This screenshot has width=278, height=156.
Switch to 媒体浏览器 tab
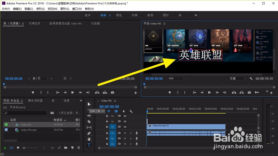tap(35, 101)
